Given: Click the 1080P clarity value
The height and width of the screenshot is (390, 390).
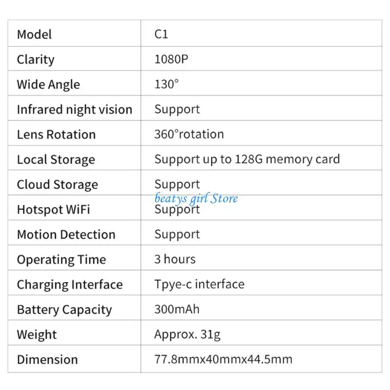Looking at the screenshot, I should [172, 59].
